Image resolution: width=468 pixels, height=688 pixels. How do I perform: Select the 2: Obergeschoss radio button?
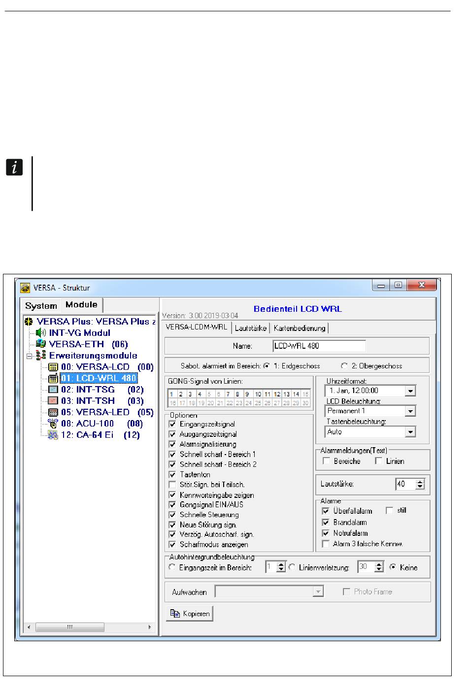click(344, 366)
